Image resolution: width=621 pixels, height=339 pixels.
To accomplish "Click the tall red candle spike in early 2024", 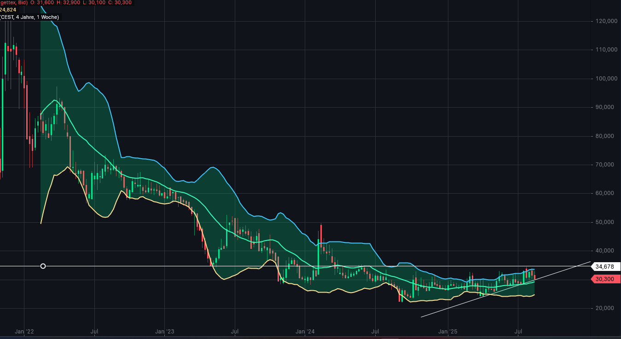I will [x=321, y=235].
